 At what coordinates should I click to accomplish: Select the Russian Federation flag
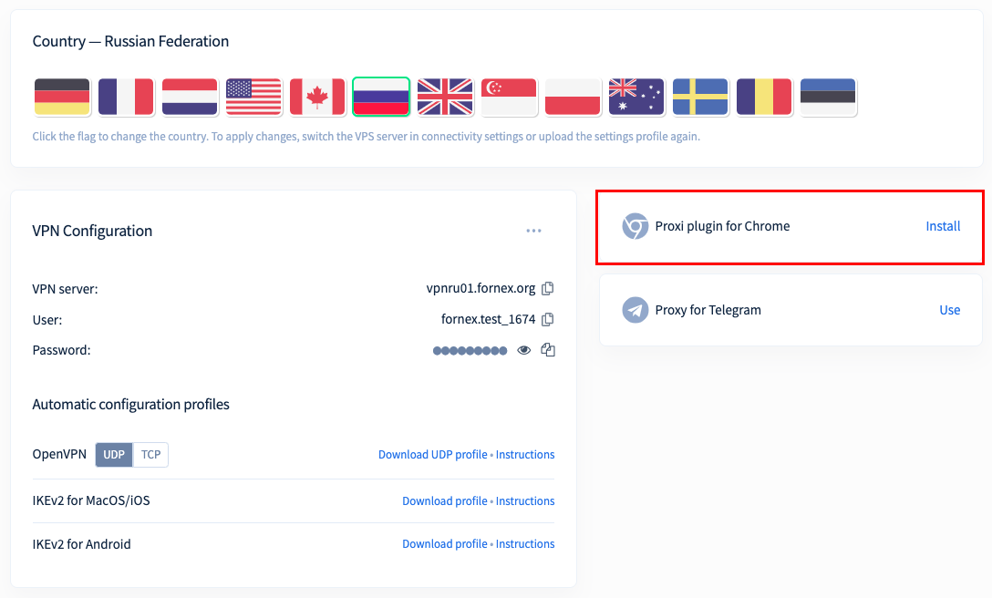point(381,97)
